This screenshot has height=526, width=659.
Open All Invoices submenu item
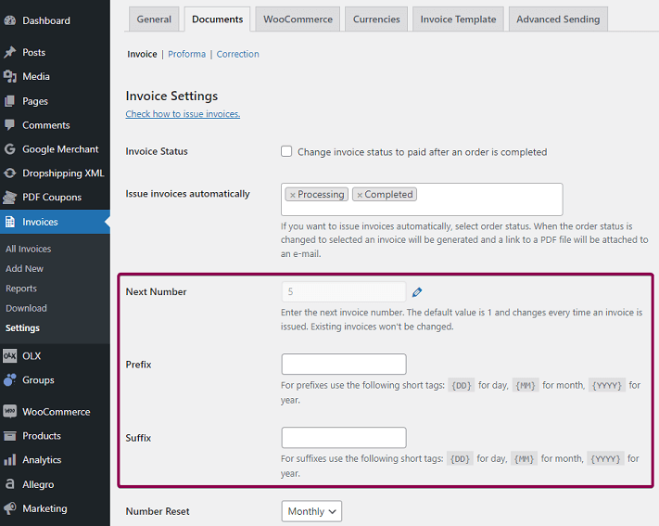29,249
